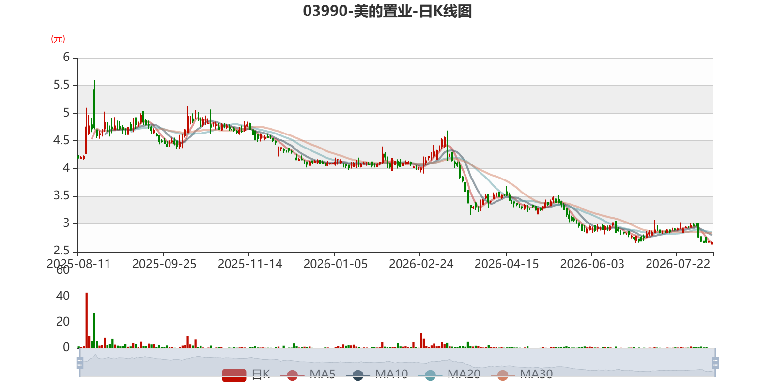Select the 2026-02-24 date axis label
775x387 pixels.
click(x=421, y=264)
